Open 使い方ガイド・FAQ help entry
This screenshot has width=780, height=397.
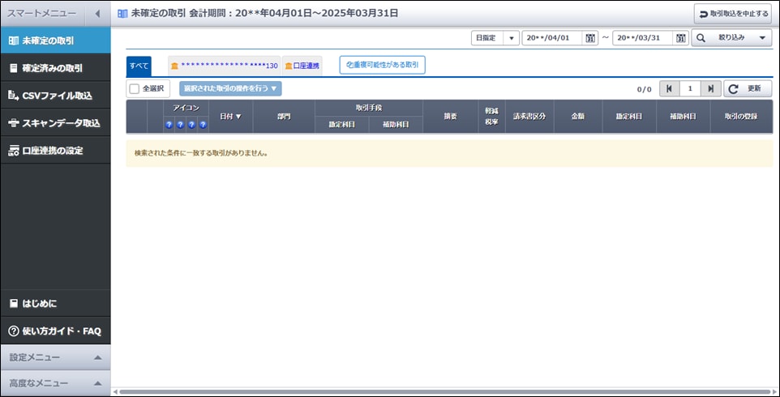[x=55, y=331]
